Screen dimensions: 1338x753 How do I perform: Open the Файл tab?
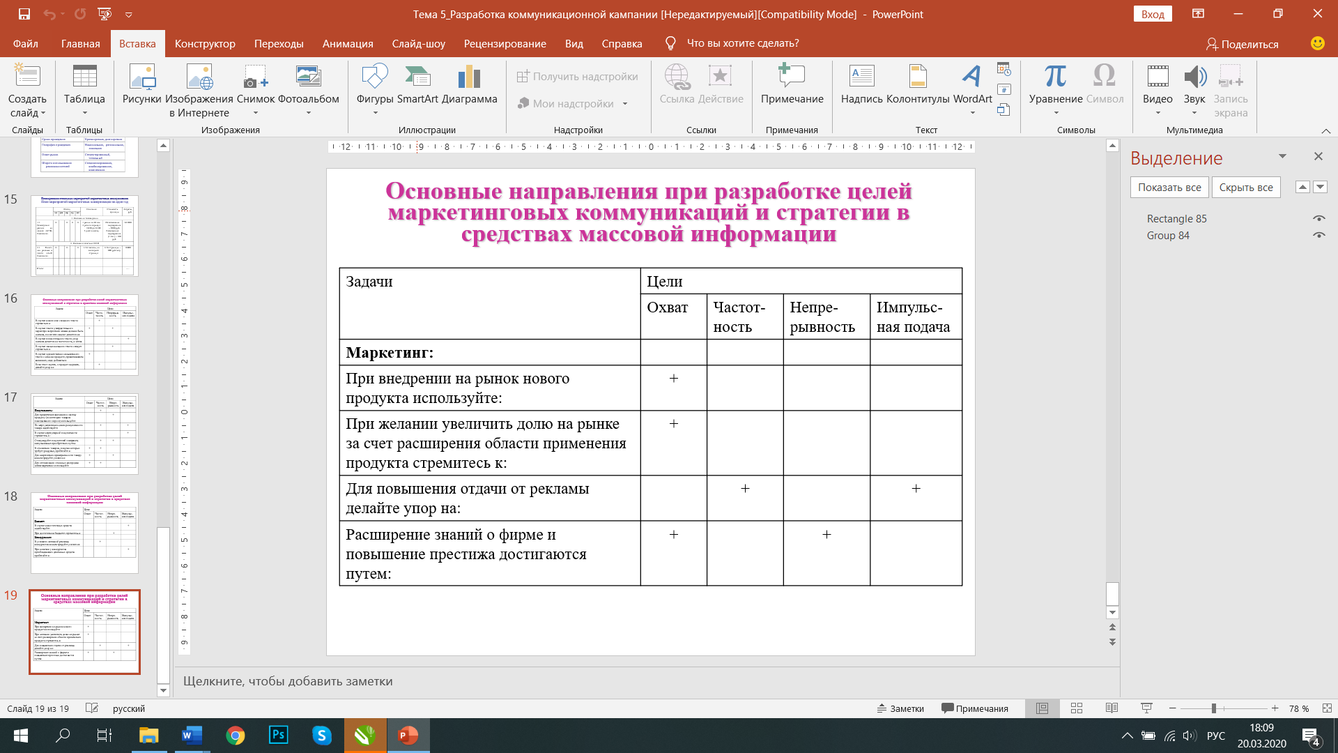[25, 43]
